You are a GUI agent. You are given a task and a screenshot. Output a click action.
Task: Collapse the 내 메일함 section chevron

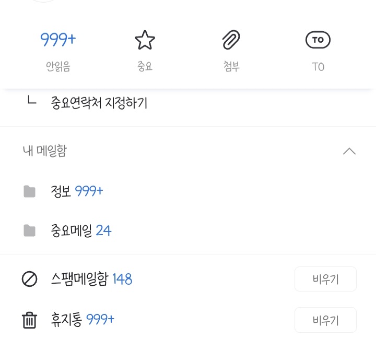click(349, 151)
